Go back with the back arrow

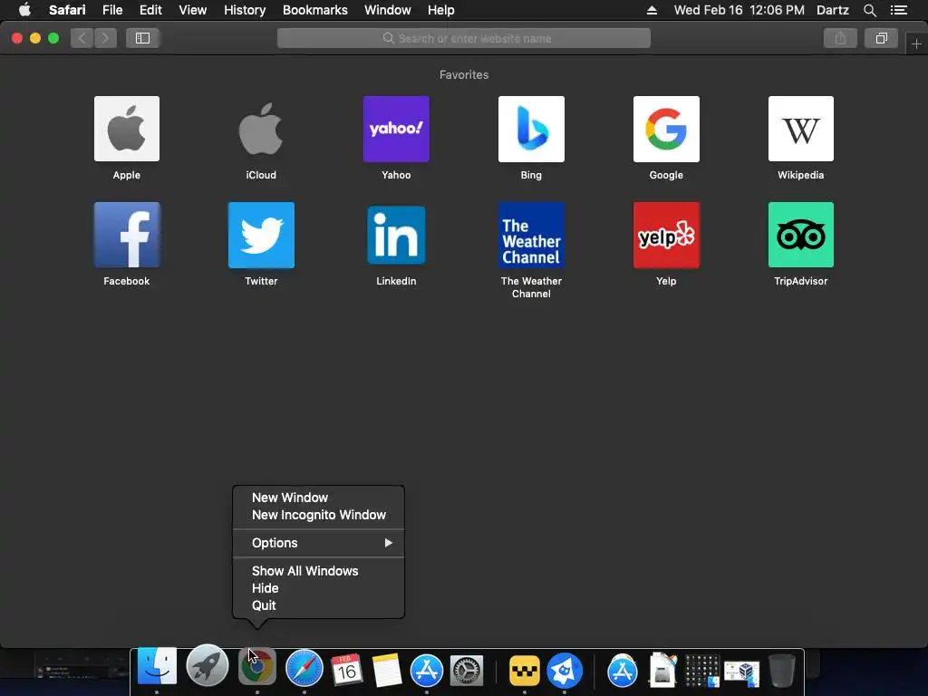(82, 38)
